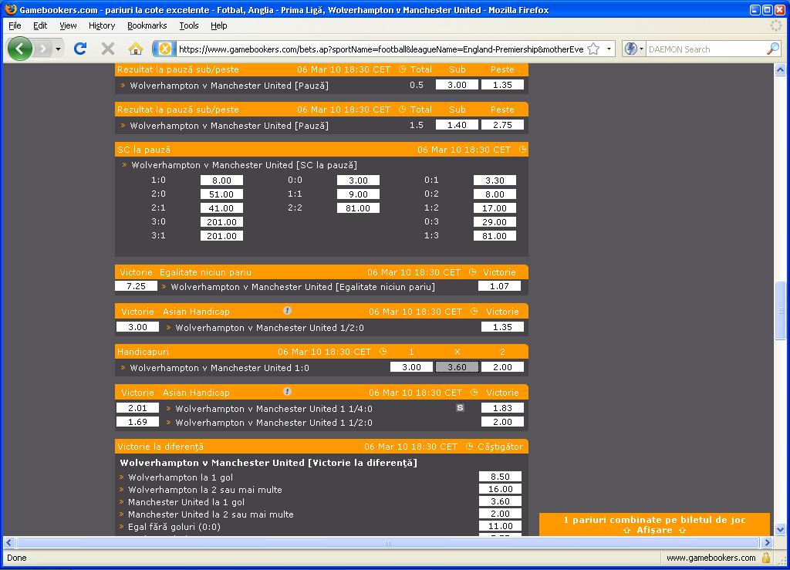This screenshot has width=790, height=570.
Task: Open the Wolverhampton v Manchester United 1 1/2:0 link
Action: 274,423
